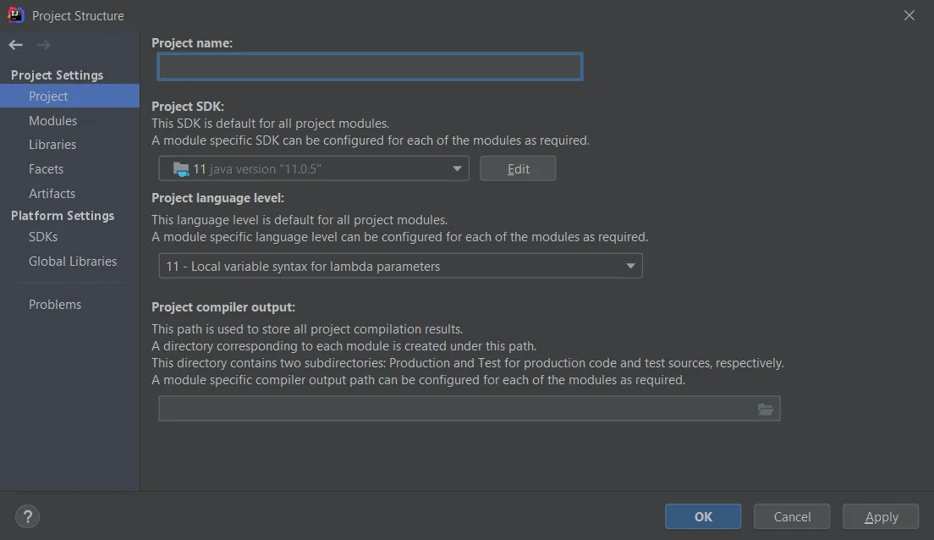Click the forward navigation arrow
Image resolution: width=934 pixels, height=540 pixels.
(x=43, y=45)
